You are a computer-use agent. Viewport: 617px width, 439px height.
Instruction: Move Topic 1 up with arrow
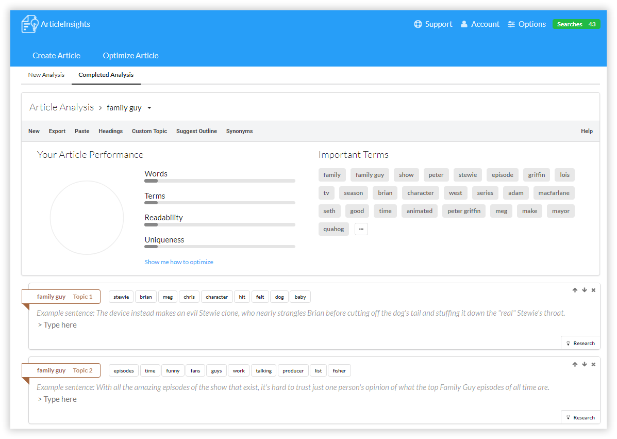tap(575, 290)
